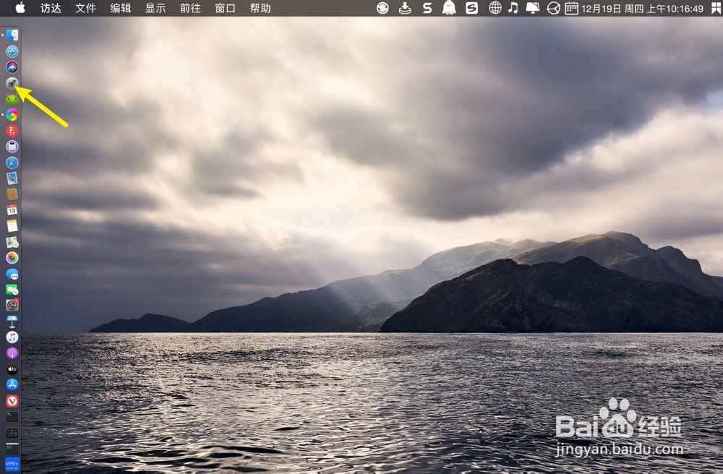Open the input source globe menu

click(x=495, y=9)
